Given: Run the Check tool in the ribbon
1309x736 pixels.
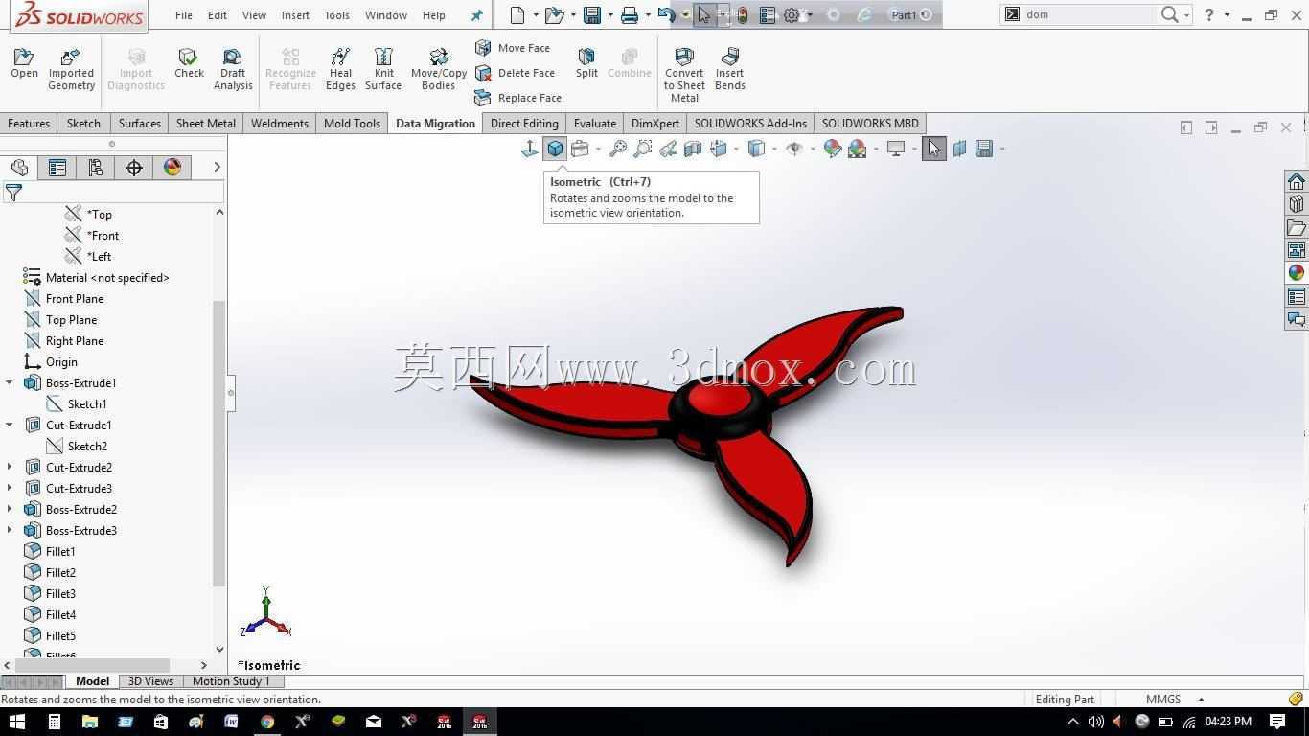Looking at the screenshot, I should point(189,63).
